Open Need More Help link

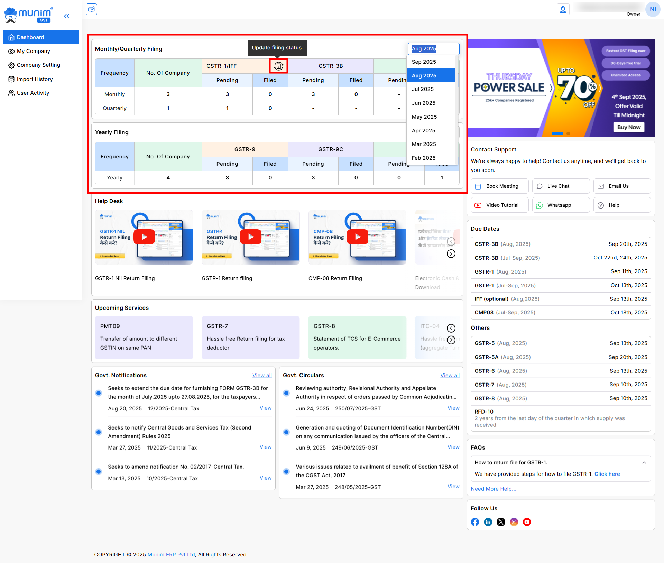tap(493, 489)
